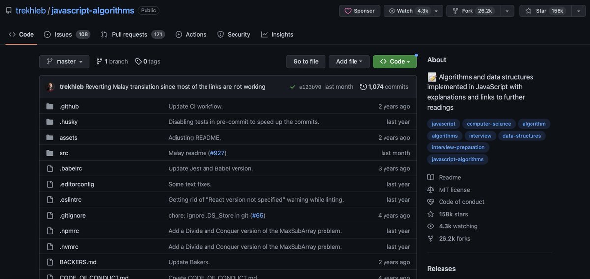The width and height of the screenshot is (590, 279).
Task: Click the file icon for .gitignore
Action: [x=50, y=216]
